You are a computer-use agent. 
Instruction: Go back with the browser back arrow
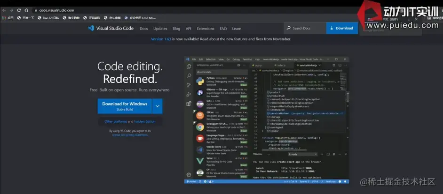pos(4,10)
